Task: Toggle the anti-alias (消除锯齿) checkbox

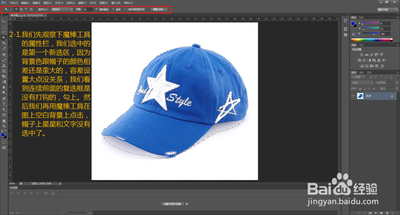Action: [96, 10]
